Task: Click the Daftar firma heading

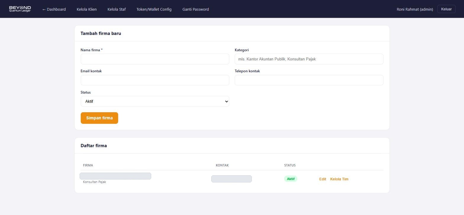Action: point(94,146)
